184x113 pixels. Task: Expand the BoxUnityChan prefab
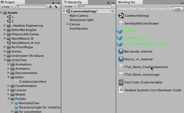tap(12, 103)
